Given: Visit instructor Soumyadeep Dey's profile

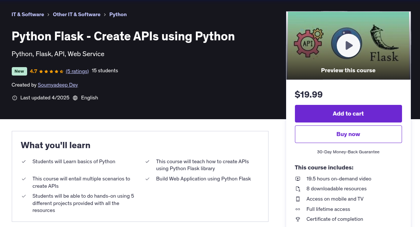Looking at the screenshot, I should tap(58, 85).
